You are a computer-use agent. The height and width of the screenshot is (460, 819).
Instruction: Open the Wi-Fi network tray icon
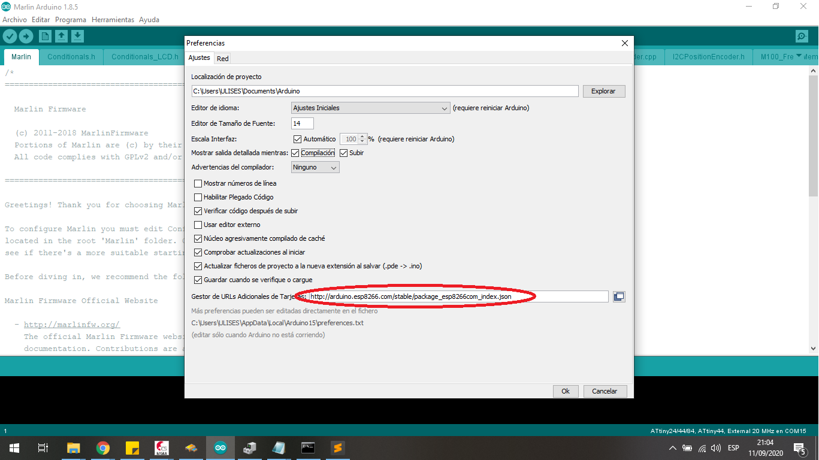702,448
